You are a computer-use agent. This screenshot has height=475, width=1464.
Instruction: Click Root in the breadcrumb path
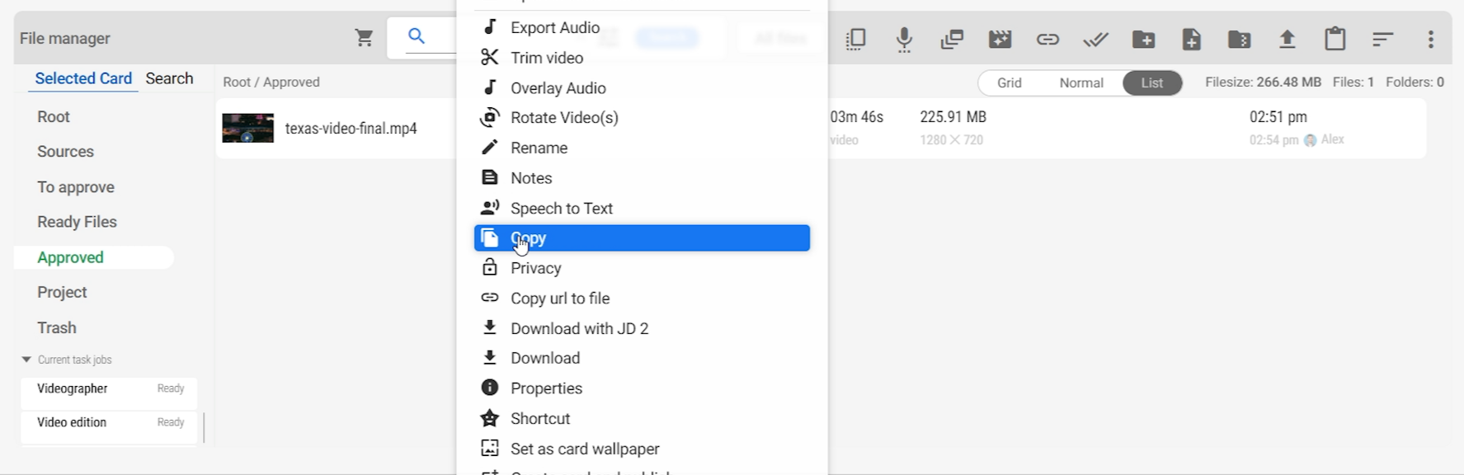[236, 82]
